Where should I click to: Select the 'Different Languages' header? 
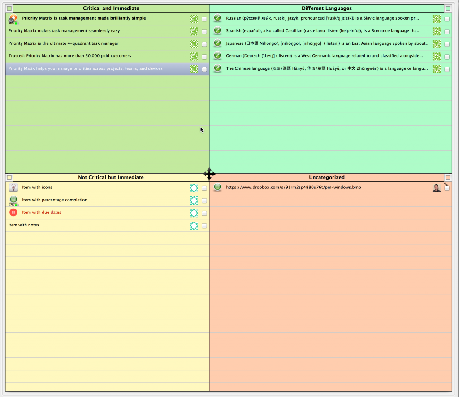(x=327, y=8)
